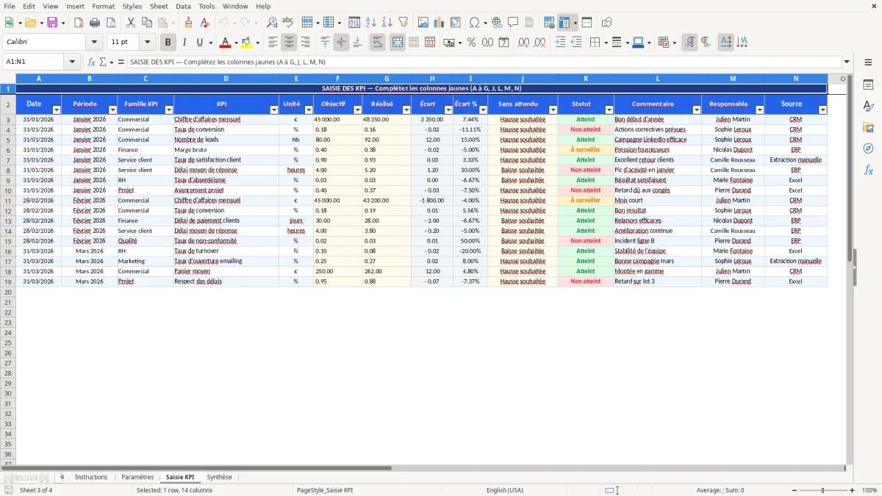This screenshot has height=496, width=882.
Task: Open the Styles menu
Action: (x=132, y=6)
